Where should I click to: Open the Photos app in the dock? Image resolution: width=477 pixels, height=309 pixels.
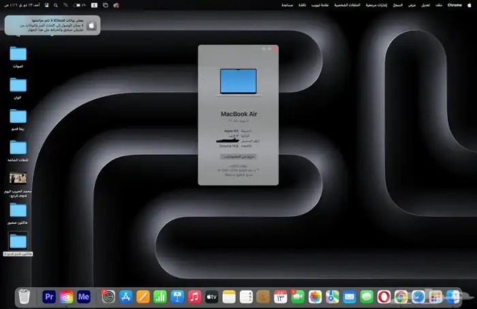point(315,297)
